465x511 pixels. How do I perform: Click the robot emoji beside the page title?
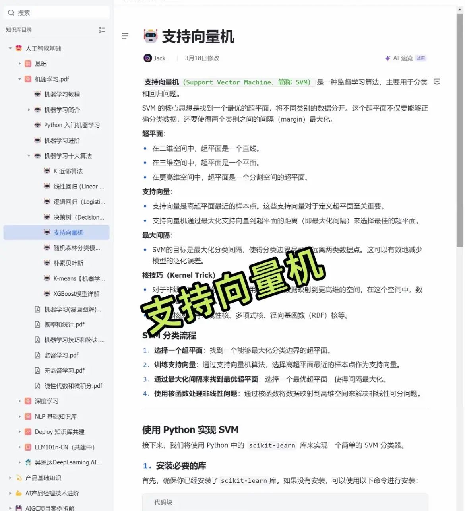pos(150,36)
